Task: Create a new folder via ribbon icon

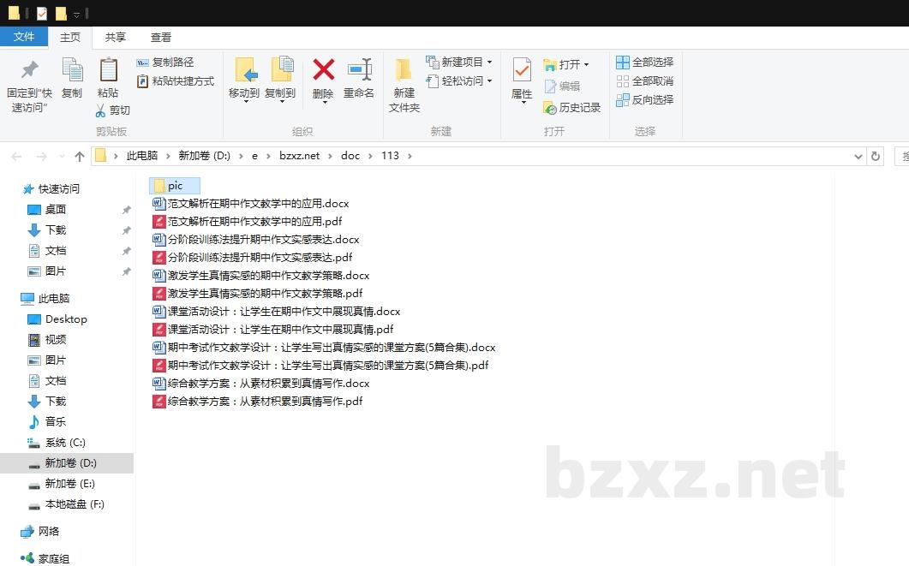Action: point(404,70)
